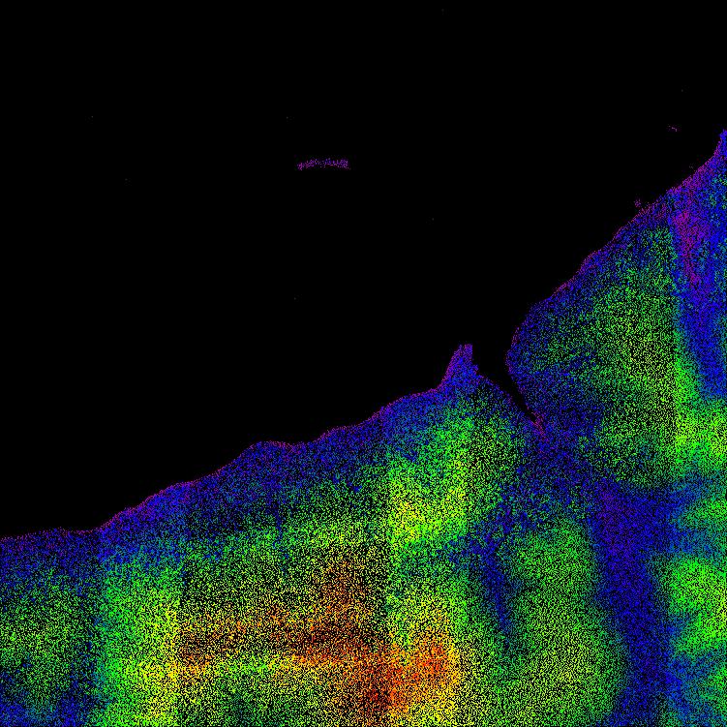Pick the narrow bottom tip of the dark channel
The image size is (727, 727).
point(531,418)
